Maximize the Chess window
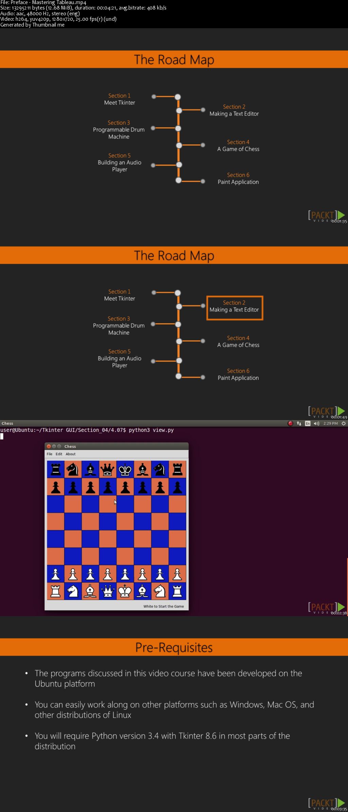This screenshot has width=348, height=812. pos(59,446)
